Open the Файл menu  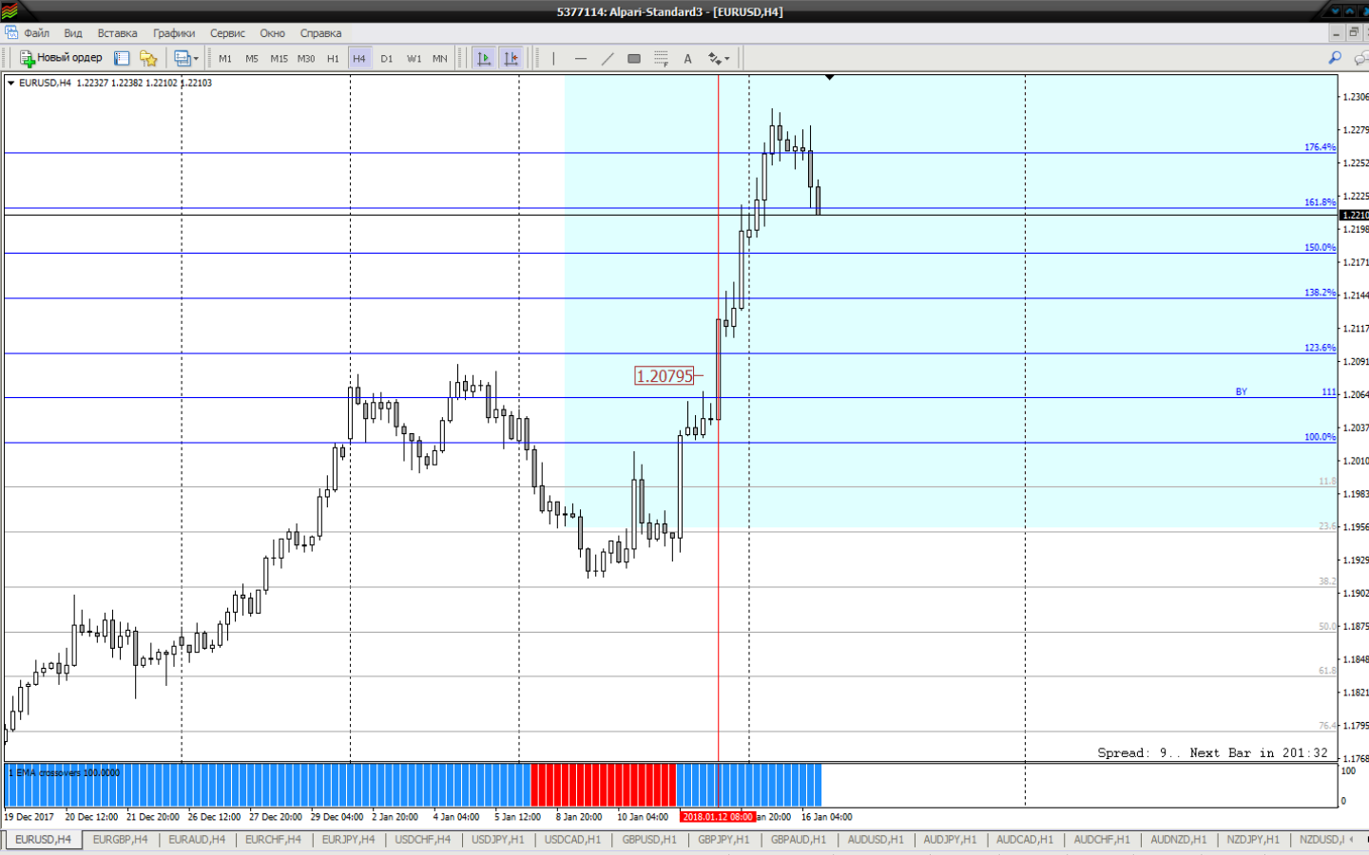tap(37, 33)
